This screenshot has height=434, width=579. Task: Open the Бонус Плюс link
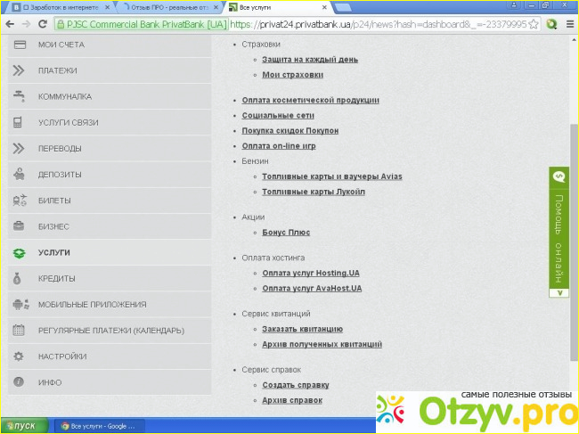tap(286, 233)
